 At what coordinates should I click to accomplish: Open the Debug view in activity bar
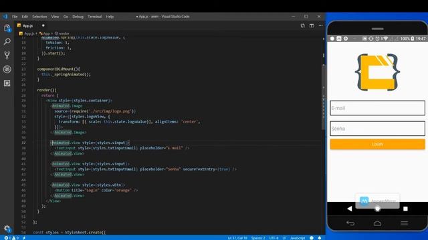[x=7, y=69]
